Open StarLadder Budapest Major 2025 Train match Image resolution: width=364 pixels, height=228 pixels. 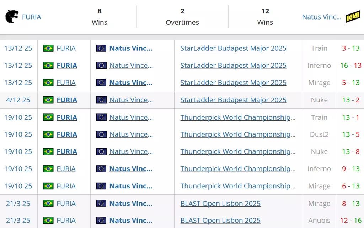[233, 48]
